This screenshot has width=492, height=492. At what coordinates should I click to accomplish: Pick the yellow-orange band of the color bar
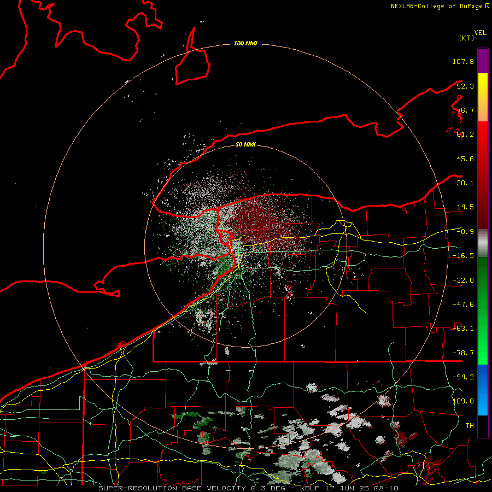(x=483, y=97)
